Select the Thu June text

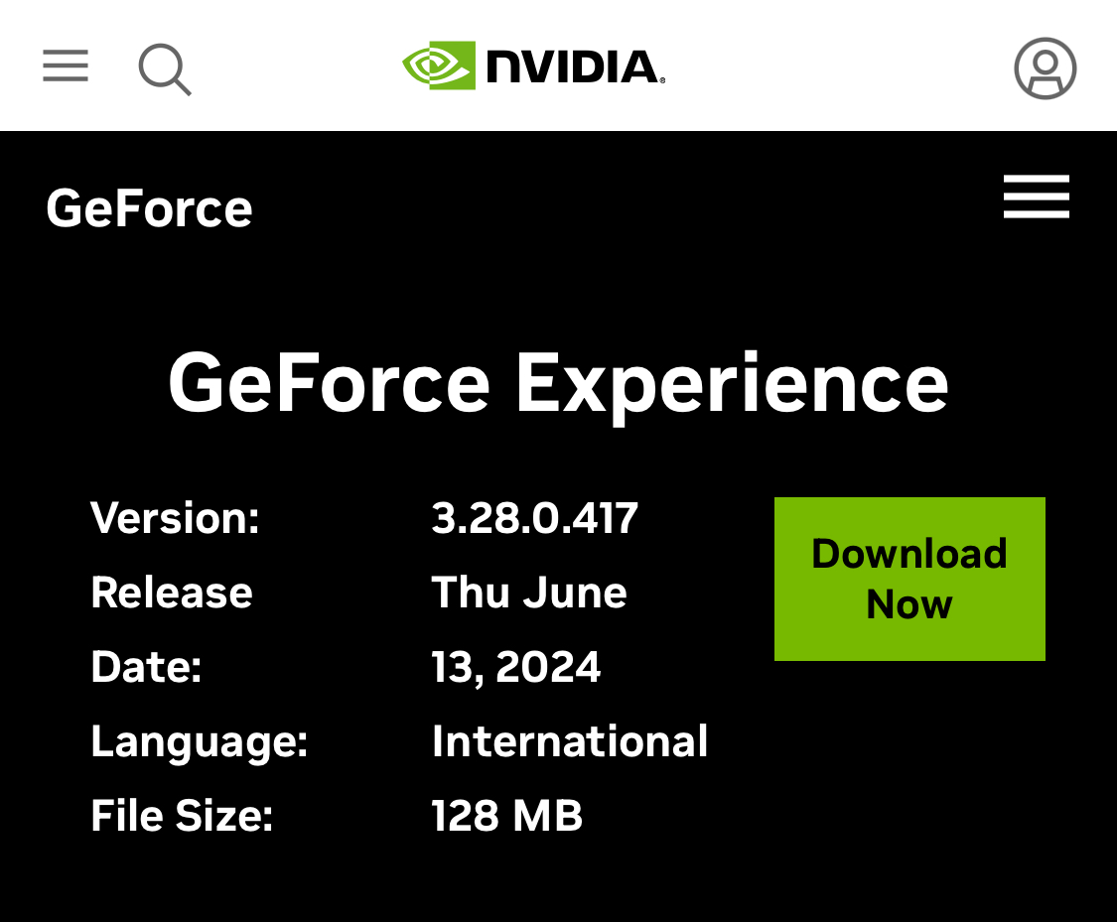click(x=528, y=593)
